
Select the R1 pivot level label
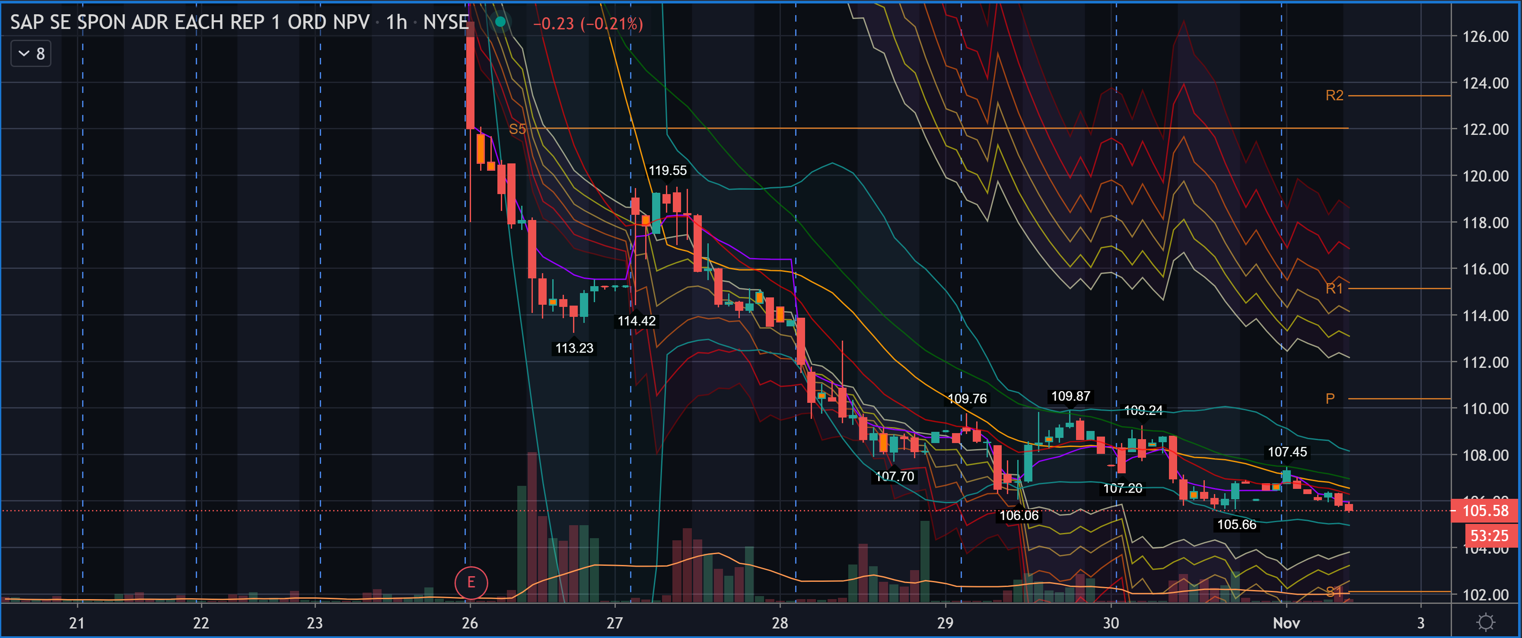(x=1334, y=288)
